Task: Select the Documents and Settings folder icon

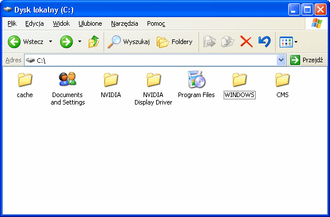Action: pyautogui.click(x=67, y=79)
